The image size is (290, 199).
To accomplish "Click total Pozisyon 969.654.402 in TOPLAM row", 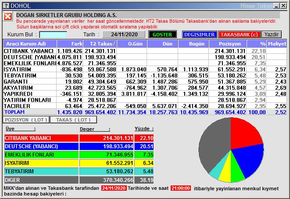I will click(230, 112).
